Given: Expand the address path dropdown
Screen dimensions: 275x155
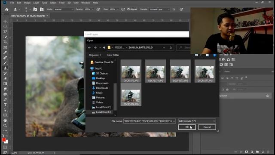Looking at the screenshot, I should (x=164, y=48).
